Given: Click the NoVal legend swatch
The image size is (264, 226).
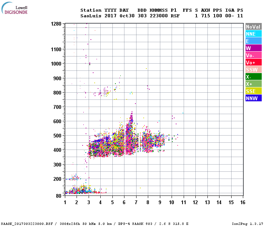Looking at the screenshot, I should [x=253, y=27].
